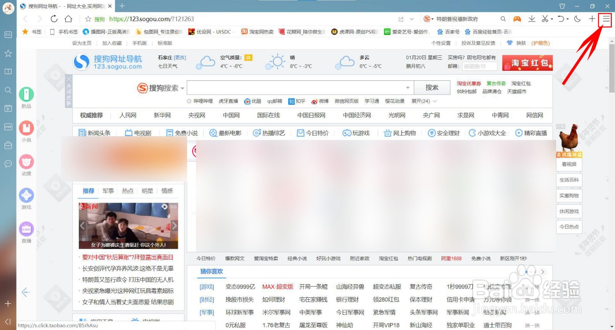Click the 淘宝红包 banner button
Screen dimensions: 615x330
pyautogui.click(x=527, y=63)
